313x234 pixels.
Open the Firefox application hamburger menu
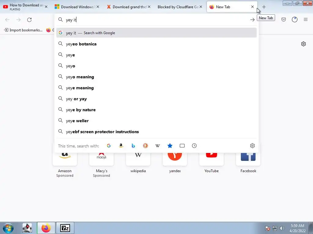click(x=306, y=19)
